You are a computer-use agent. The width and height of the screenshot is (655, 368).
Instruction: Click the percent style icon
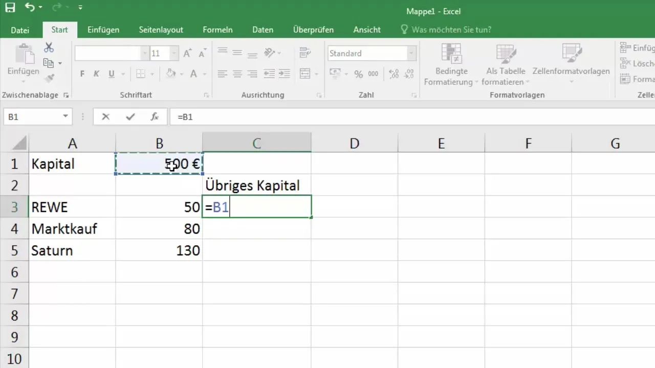click(358, 74)
